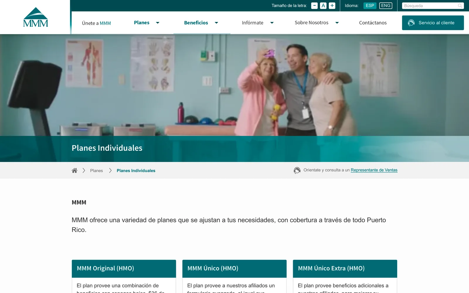This screenshot has width=469, height=293.
Task: Click the home icon in breadcrumb
Action: coord(74,170)
